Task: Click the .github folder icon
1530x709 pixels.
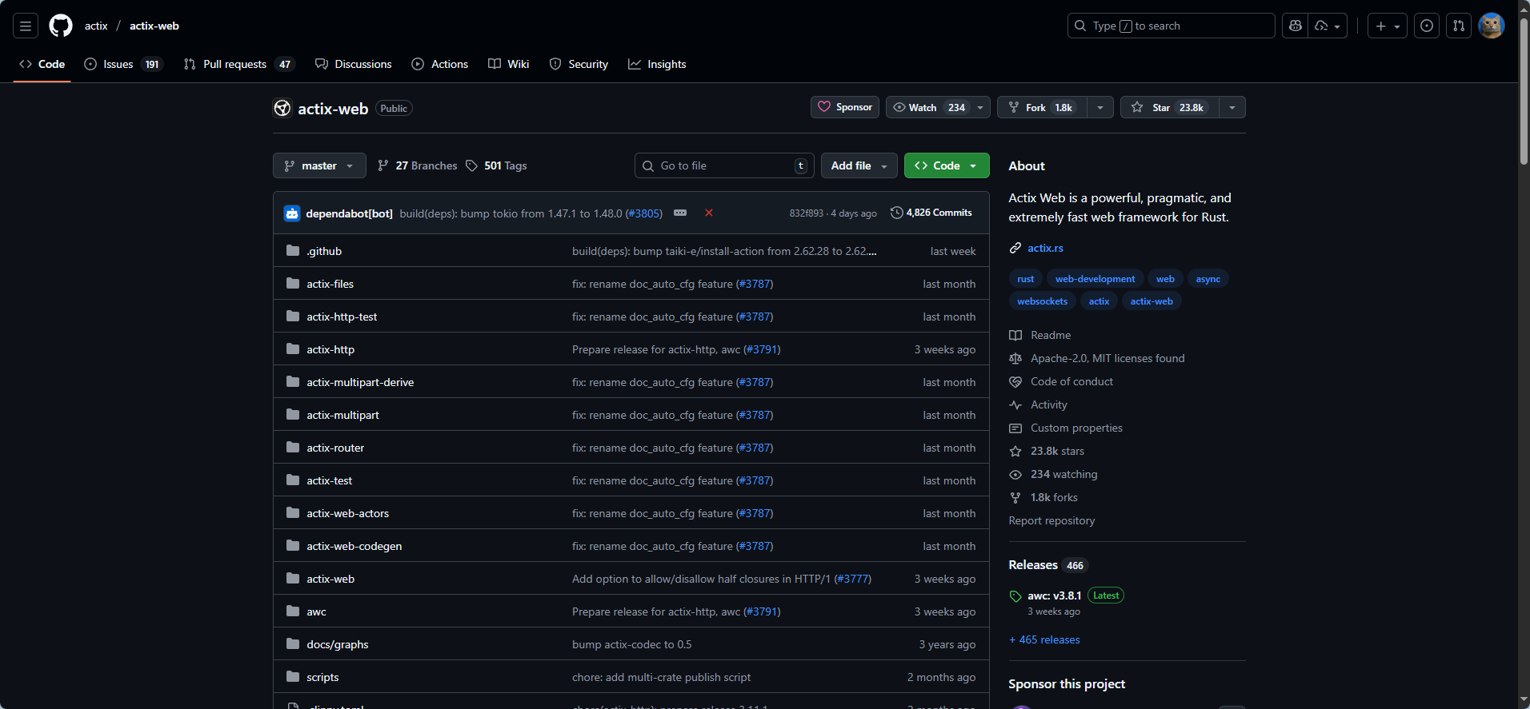Action: tap(293, 251)
